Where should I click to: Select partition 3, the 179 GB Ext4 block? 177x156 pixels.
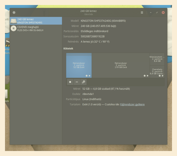pyautogui.click(x=121, y=65)
